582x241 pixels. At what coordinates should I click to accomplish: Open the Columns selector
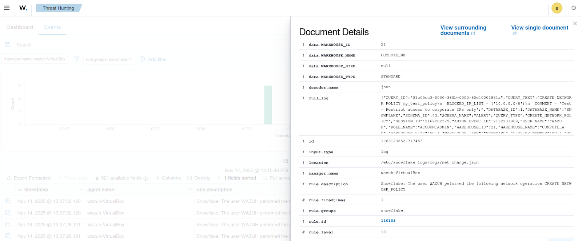(168, 178)
